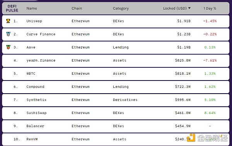Screen dimensions: 232x146
Task: Sort by the 1 Day % column header
Action: pos(210,8)
